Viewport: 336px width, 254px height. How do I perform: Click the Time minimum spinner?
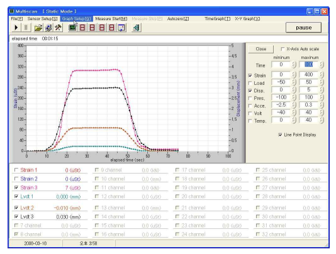294,65
